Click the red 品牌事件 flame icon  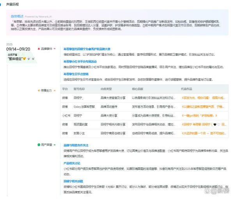point(39,49)
